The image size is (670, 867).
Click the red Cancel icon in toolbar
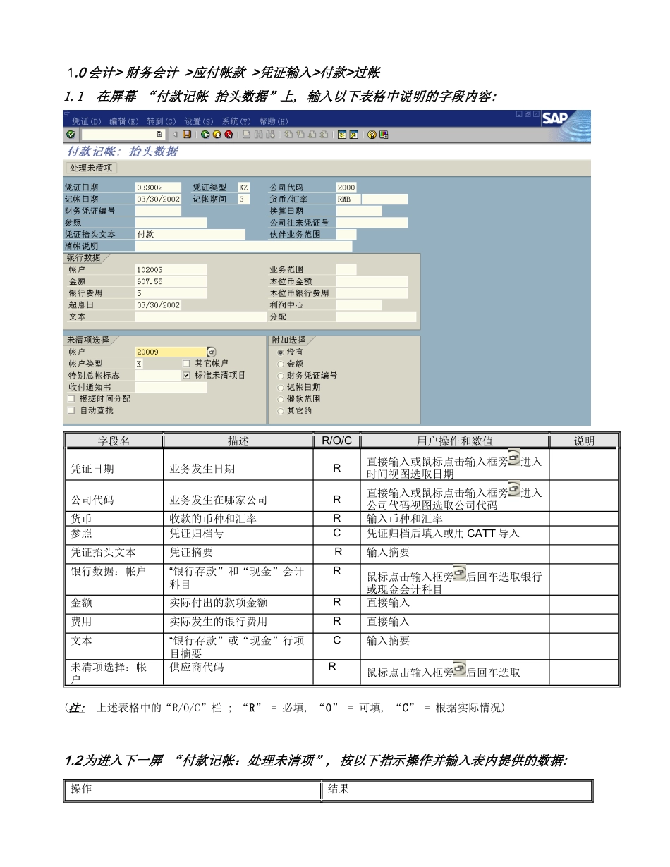click(x=229, y=134)
